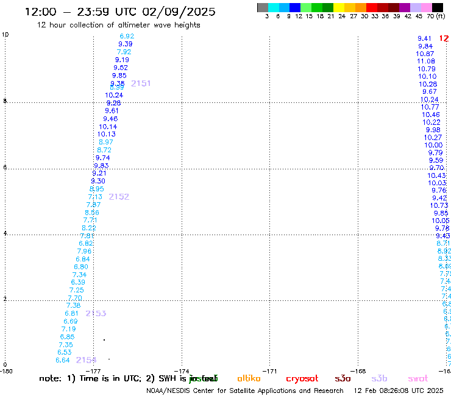Select the right-track value 10.77
The image size is (451, 396).
point(430,107)
